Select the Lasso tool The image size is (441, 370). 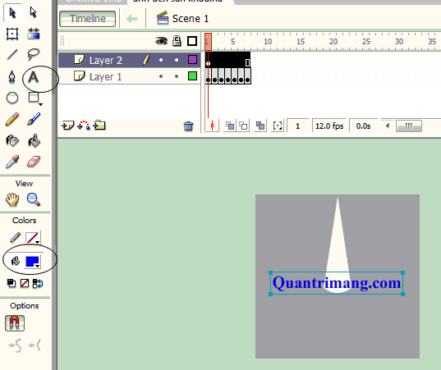tap(34, 54)
